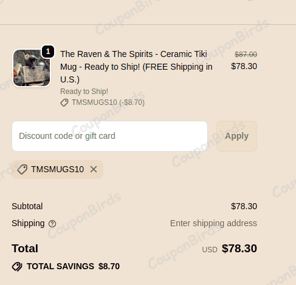Click the USD currency label

(210, 250)
